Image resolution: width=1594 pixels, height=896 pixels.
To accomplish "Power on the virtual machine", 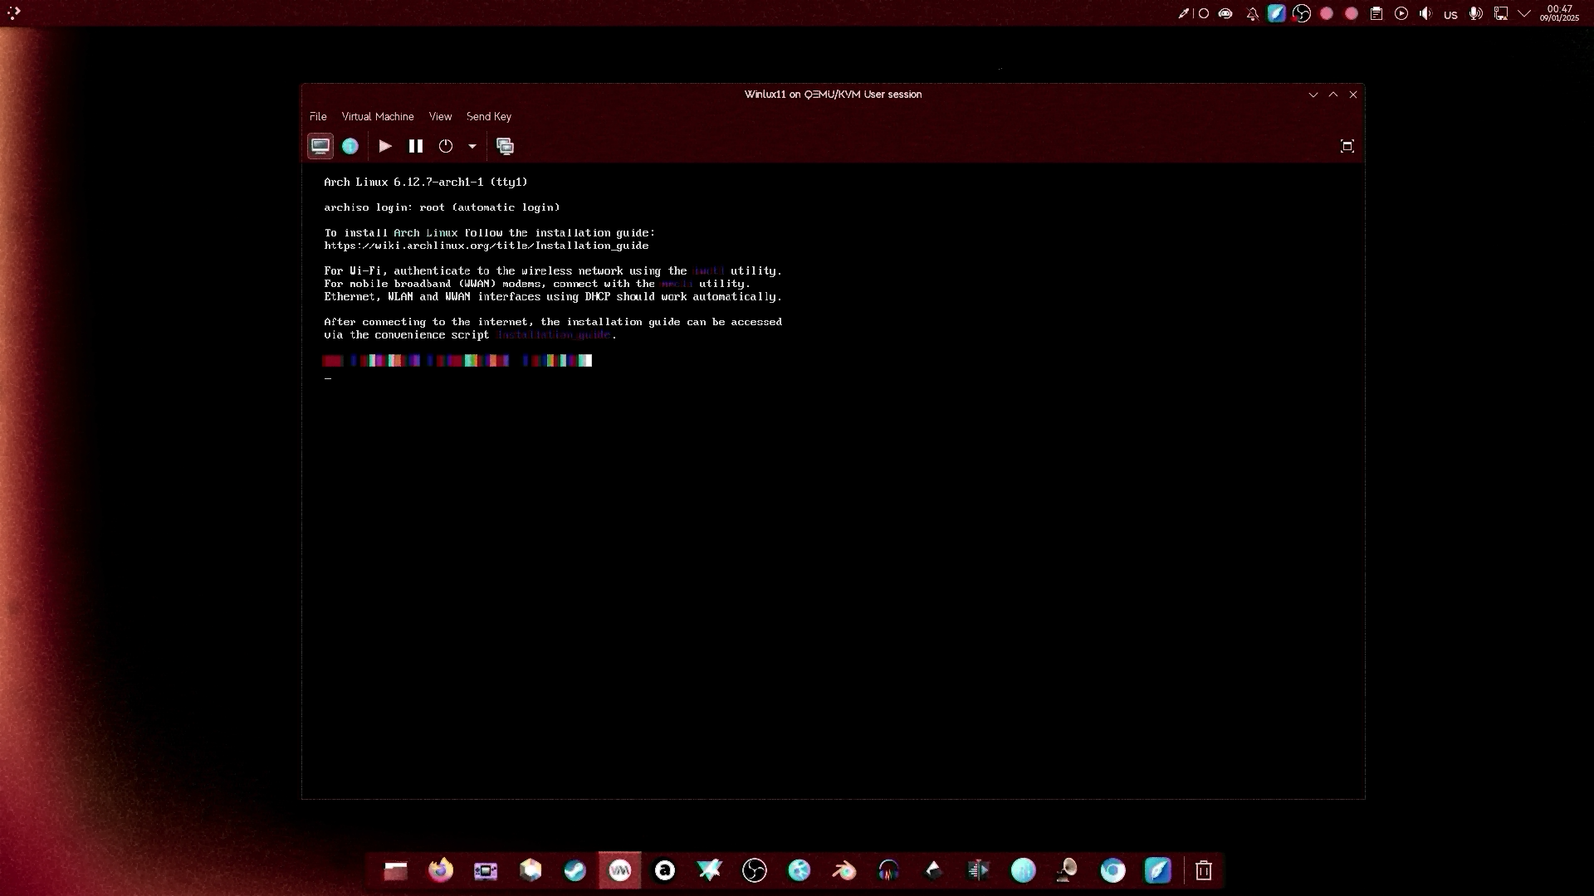I will [x=385, y=146].
